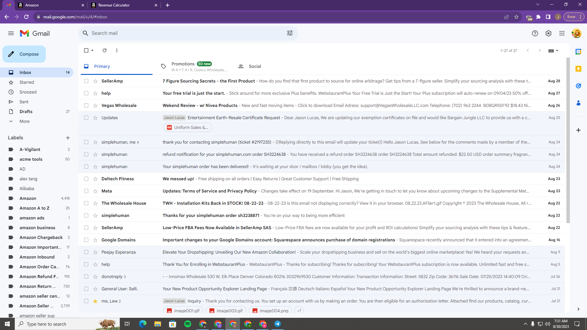Show the side panel chevron

point(578,309)
